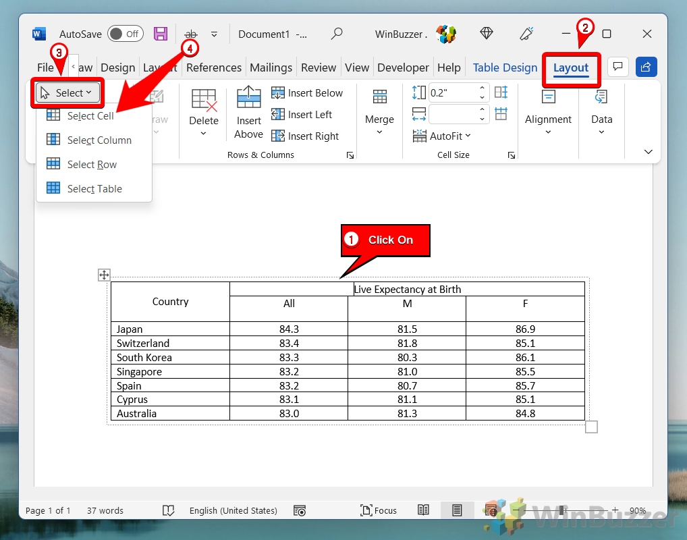Click the Distribute Rows icon
Viewport: 687px width, 540px height.
tap(501, 92)
